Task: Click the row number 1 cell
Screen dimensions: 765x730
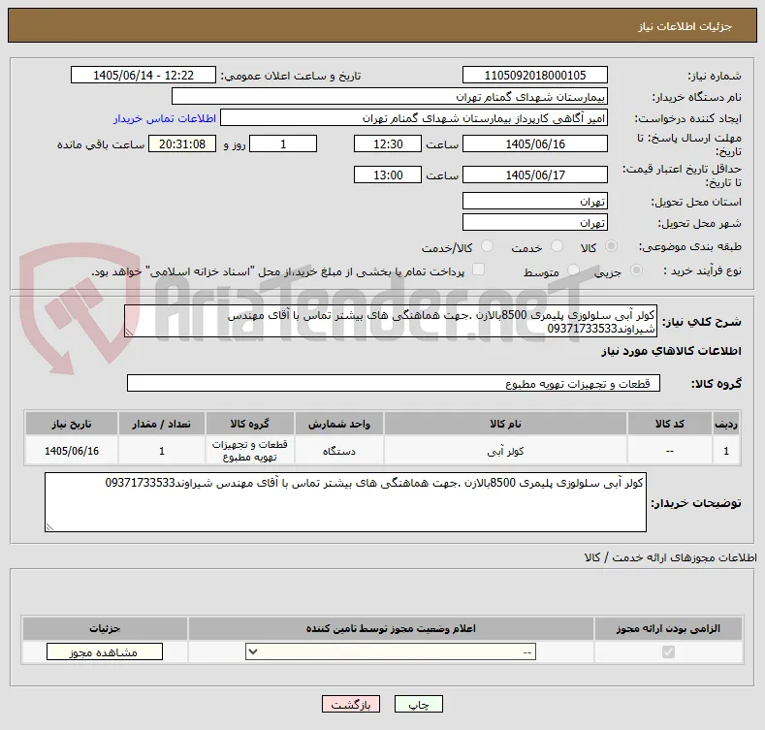Action: click(x=726, y=451)
